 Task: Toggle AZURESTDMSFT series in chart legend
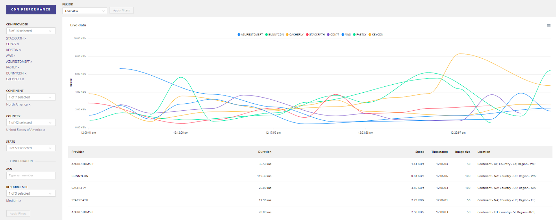pos(250,35)
